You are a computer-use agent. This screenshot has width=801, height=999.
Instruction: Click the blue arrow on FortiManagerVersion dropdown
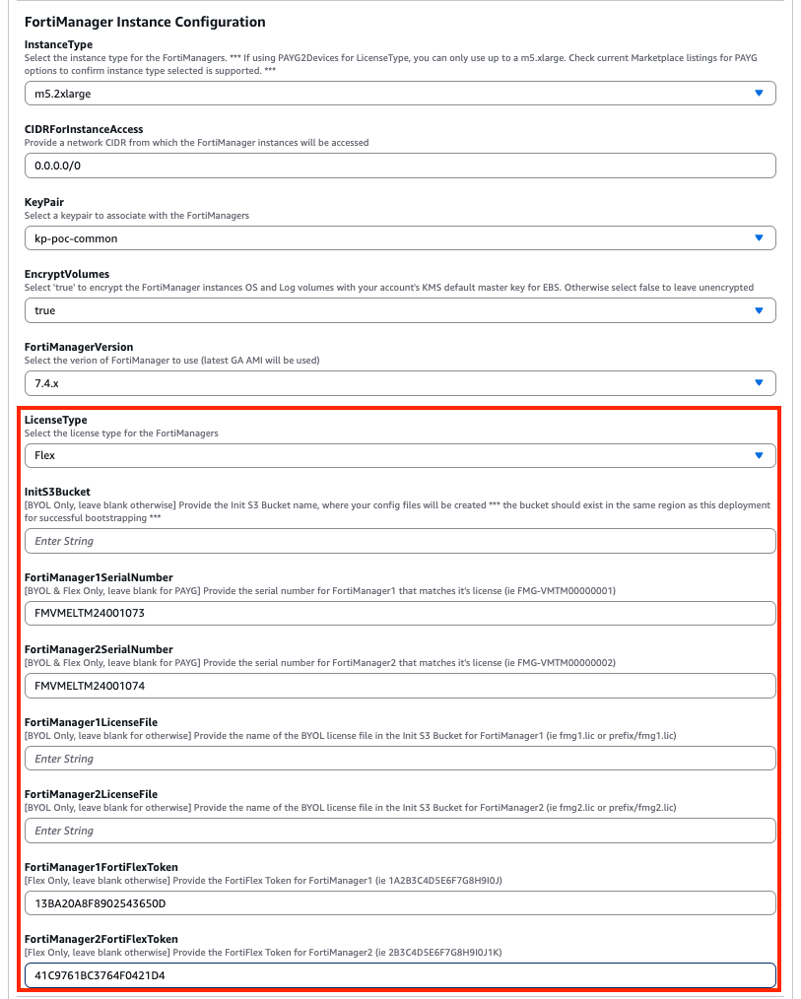coord(758,382)
